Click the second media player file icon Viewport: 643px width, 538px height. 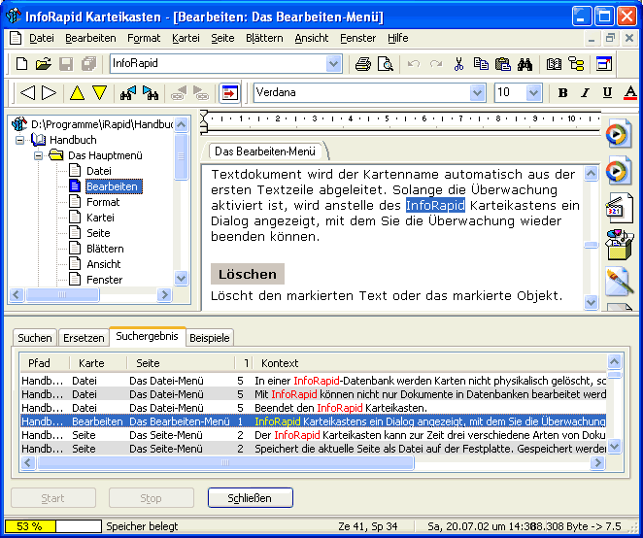(618, 171)
